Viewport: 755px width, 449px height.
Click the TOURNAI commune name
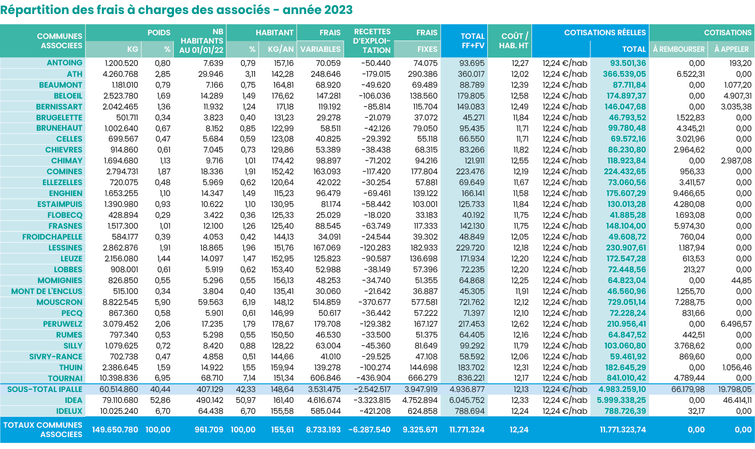click(x=65, y=378)
